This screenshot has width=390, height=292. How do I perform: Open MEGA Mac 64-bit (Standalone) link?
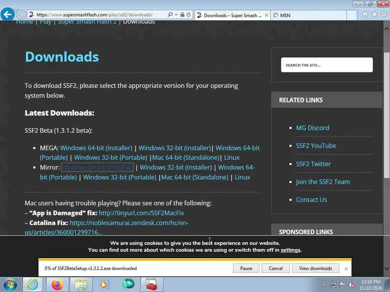tap(186, 158)
